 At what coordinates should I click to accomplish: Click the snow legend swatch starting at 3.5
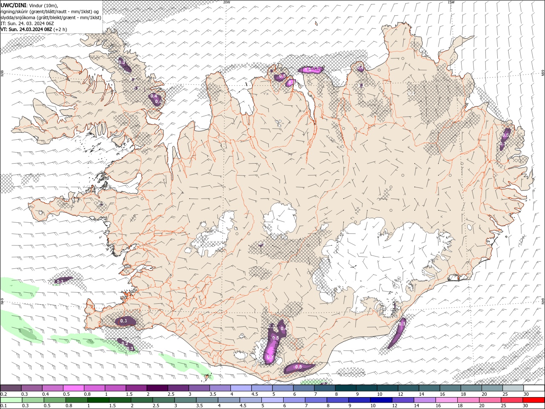point(220,388)
